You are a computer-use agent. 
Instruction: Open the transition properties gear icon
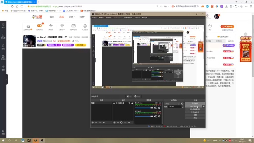[182, 104]
